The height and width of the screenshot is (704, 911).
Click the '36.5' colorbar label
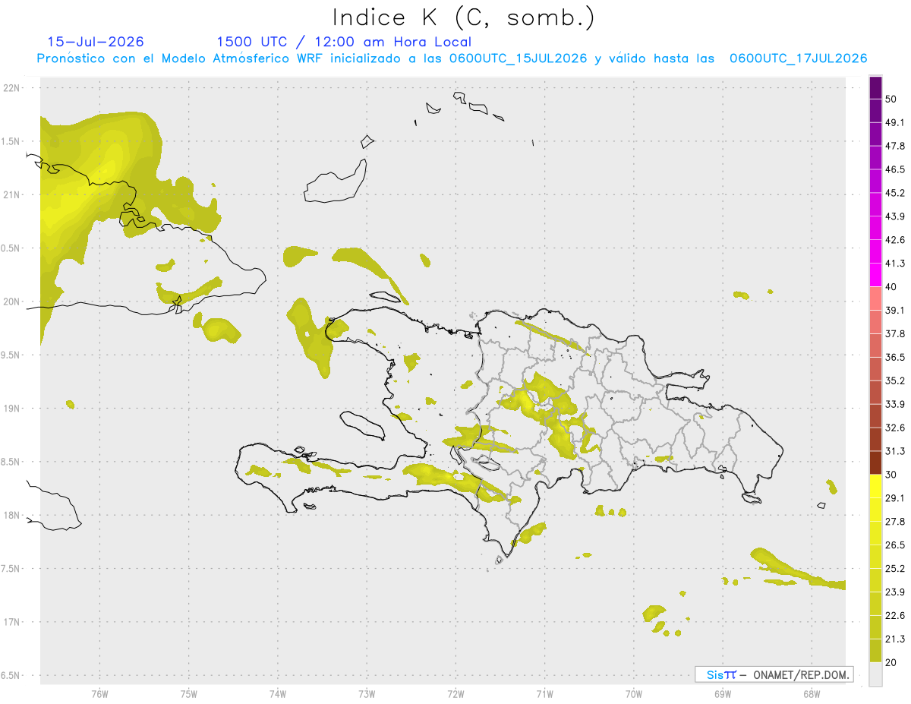click(895, 357)
